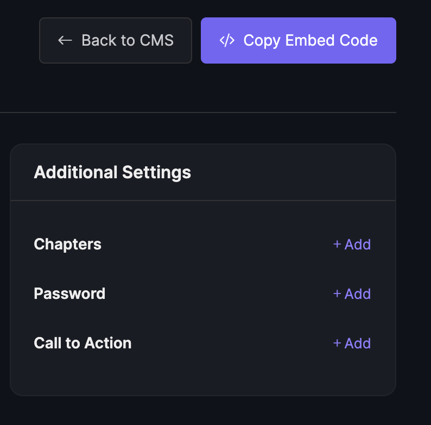Image resolution: width=431 pixels, height=425 pixels.
Task: Click the word Add next to Chapters
Action: pyautogui.click(x=358, y=244)
